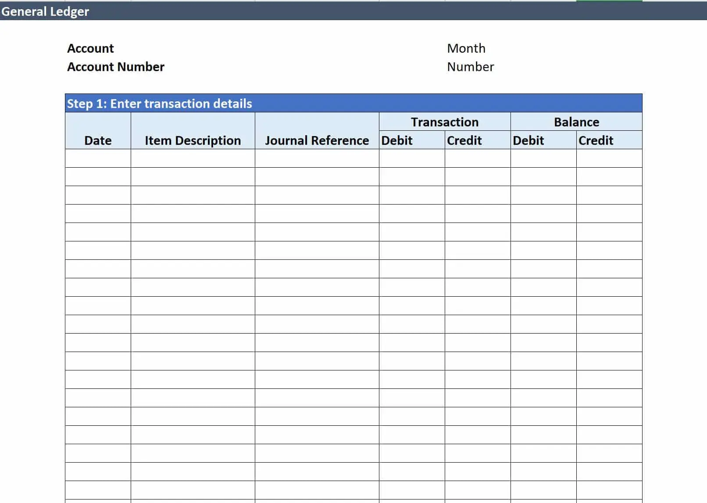Select the Debit header under Transaction
Viewport: 707px width, 503px height.
(396, 140)
